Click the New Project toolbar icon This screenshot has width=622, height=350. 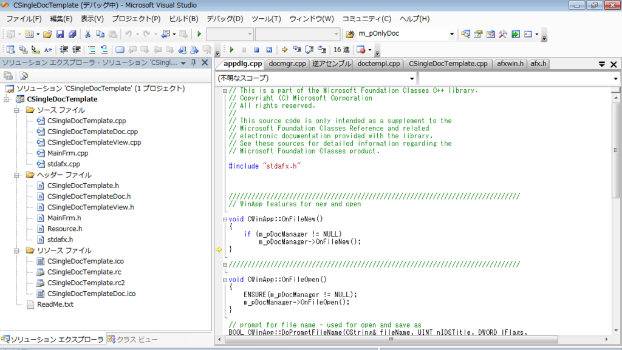[11, 35]
